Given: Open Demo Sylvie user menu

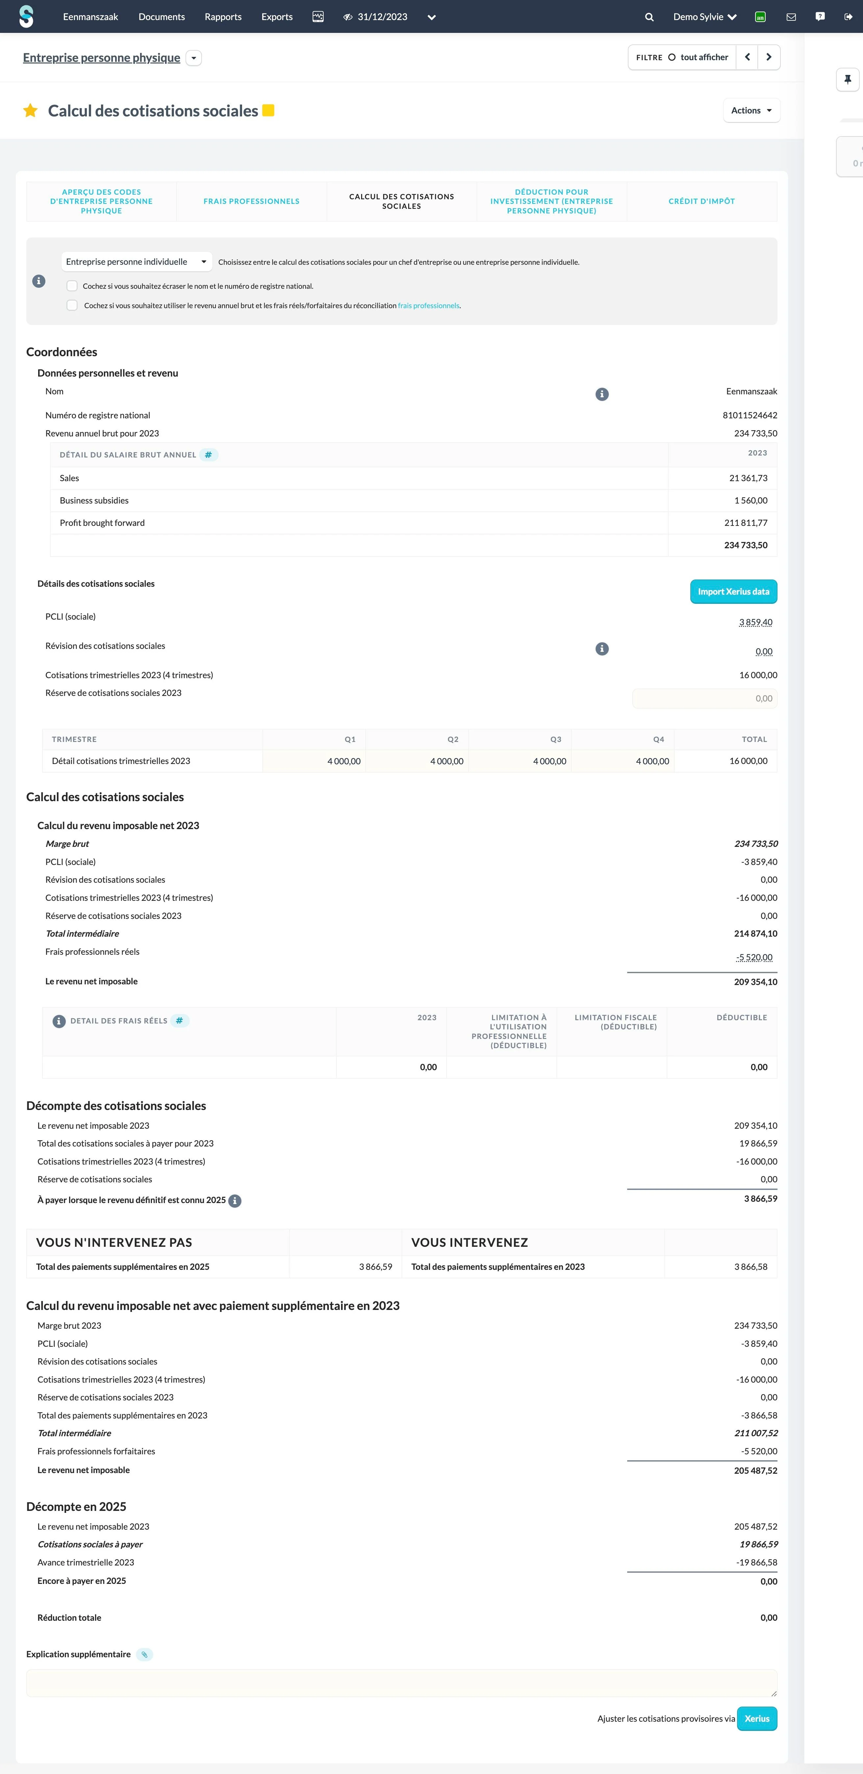Looking at the screenshot, I should click(x=704, y=16).
